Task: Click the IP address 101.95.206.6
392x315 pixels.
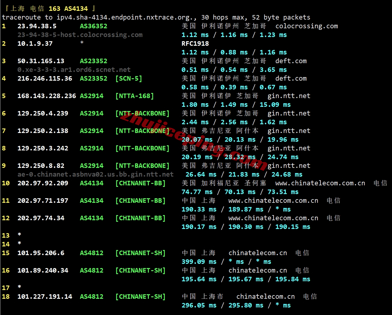Action: 41,253
